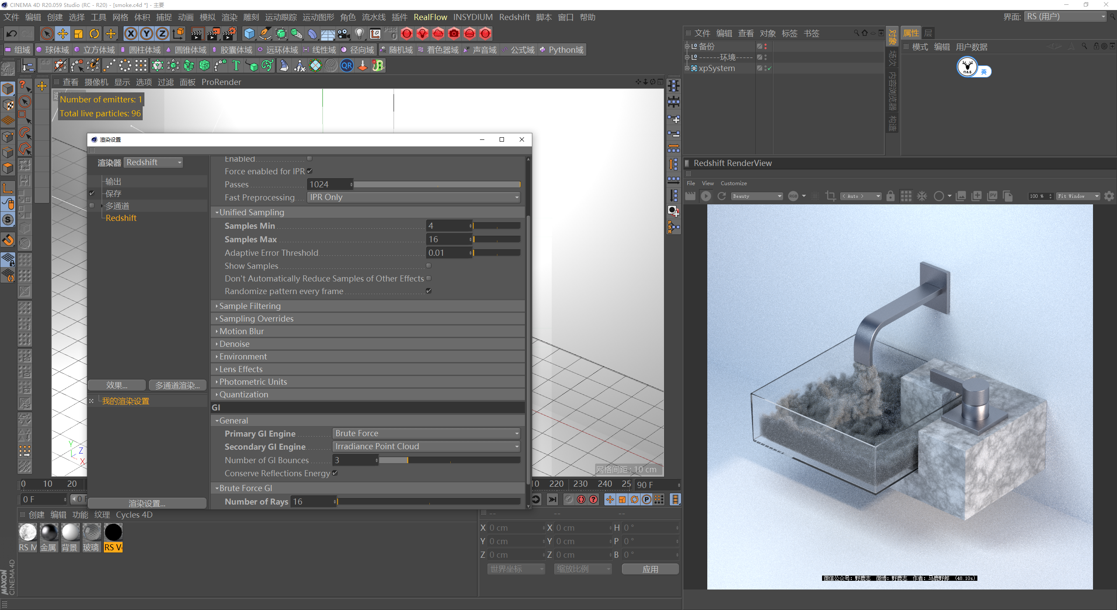Screen dimensions: 1117x610
Task: Open the INSYDIUM menu
Action: [473, 17]
